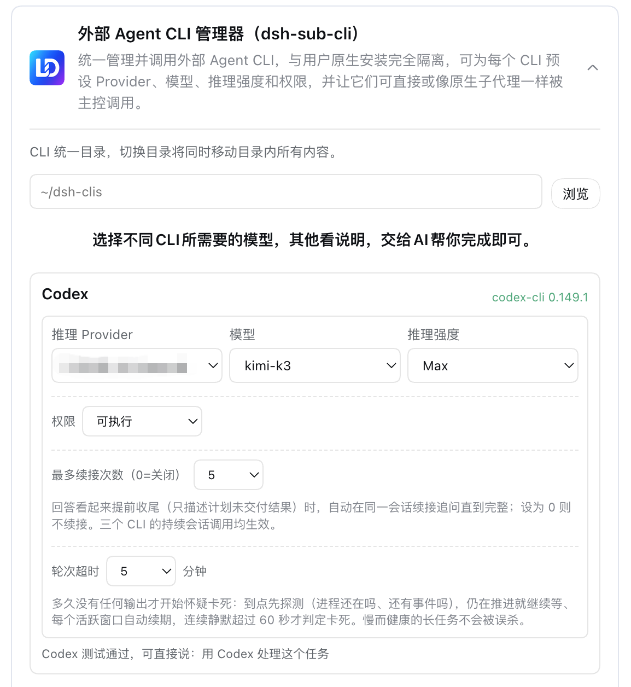Click the 推理强度 label

click(434, 335)
